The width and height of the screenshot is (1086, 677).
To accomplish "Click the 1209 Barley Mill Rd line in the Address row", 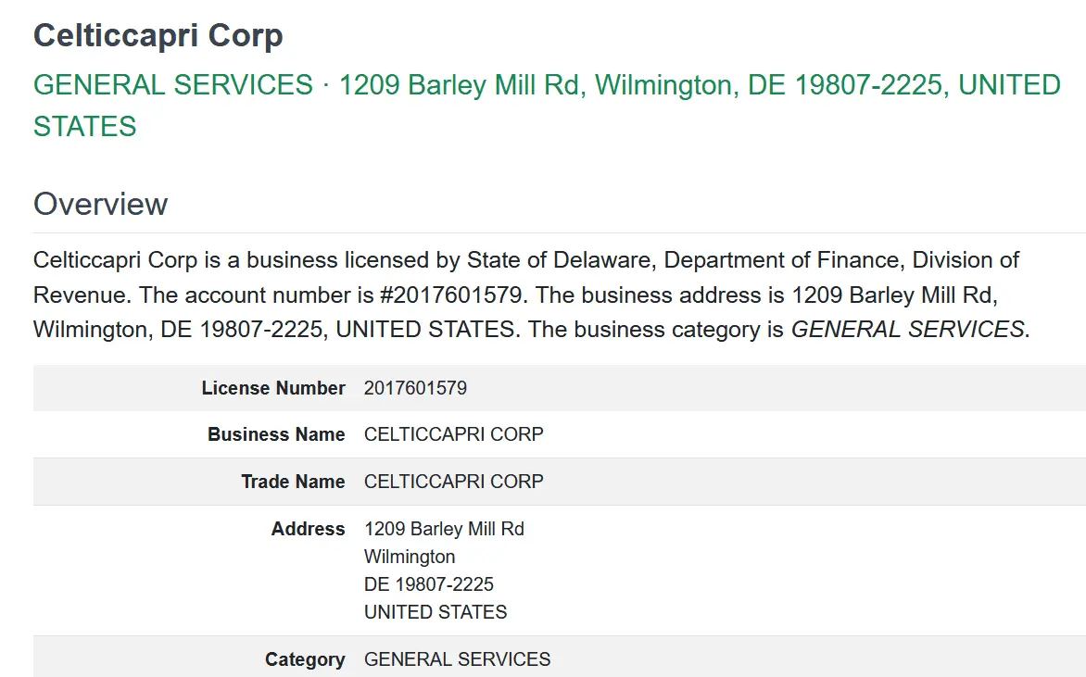I will [444, 529].
